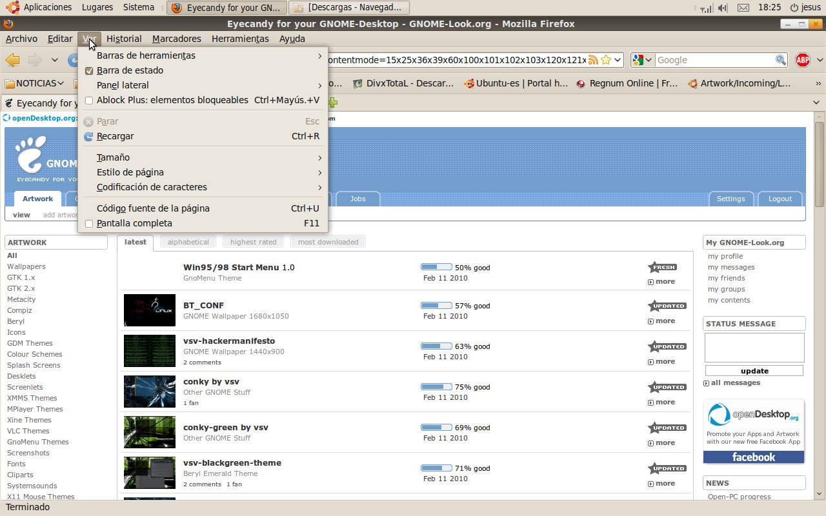This screenshot has width=826, height=516.
Task: Expand the Codificación de caracteres submenu
Action: 203,187
